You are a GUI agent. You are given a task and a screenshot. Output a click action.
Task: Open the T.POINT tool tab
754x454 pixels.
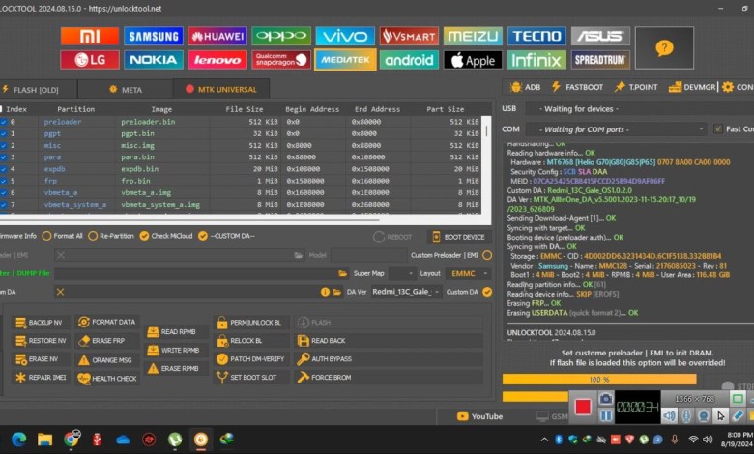tap(636, 87)
